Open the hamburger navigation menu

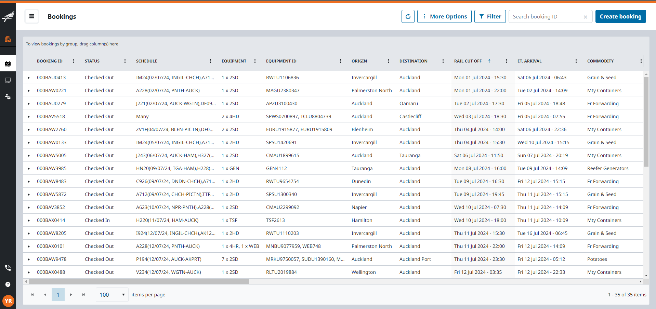pyautogui.click(x=32, y=16)
